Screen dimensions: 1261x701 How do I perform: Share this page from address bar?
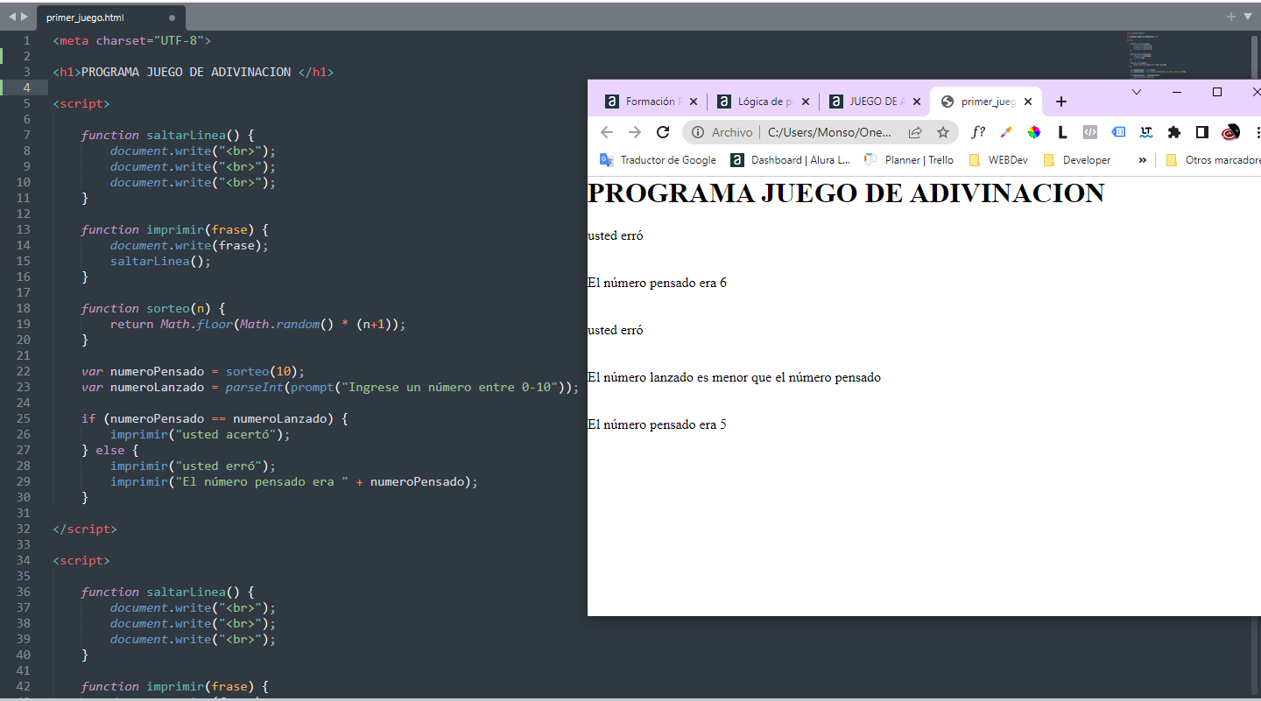[x=915, y=132]
